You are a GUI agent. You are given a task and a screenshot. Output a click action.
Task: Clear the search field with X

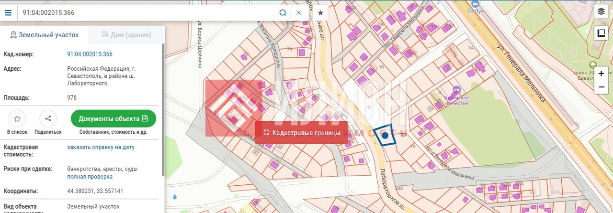299,13
